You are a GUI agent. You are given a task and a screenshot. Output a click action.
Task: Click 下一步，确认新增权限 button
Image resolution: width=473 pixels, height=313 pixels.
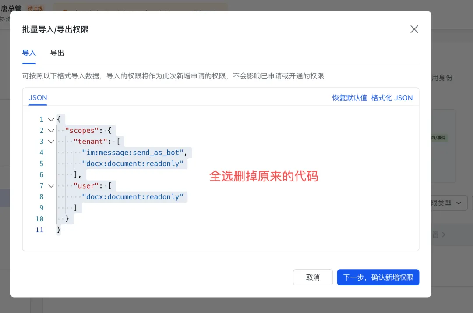pos(378,277)
